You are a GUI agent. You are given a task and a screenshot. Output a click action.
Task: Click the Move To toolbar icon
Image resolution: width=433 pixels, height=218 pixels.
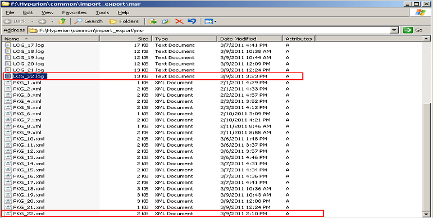coord(153,21)
